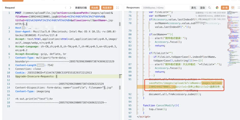The height and width of the screenshot is (120, 240).
Task: Click the POST method on request line 1
Action: 18,13
